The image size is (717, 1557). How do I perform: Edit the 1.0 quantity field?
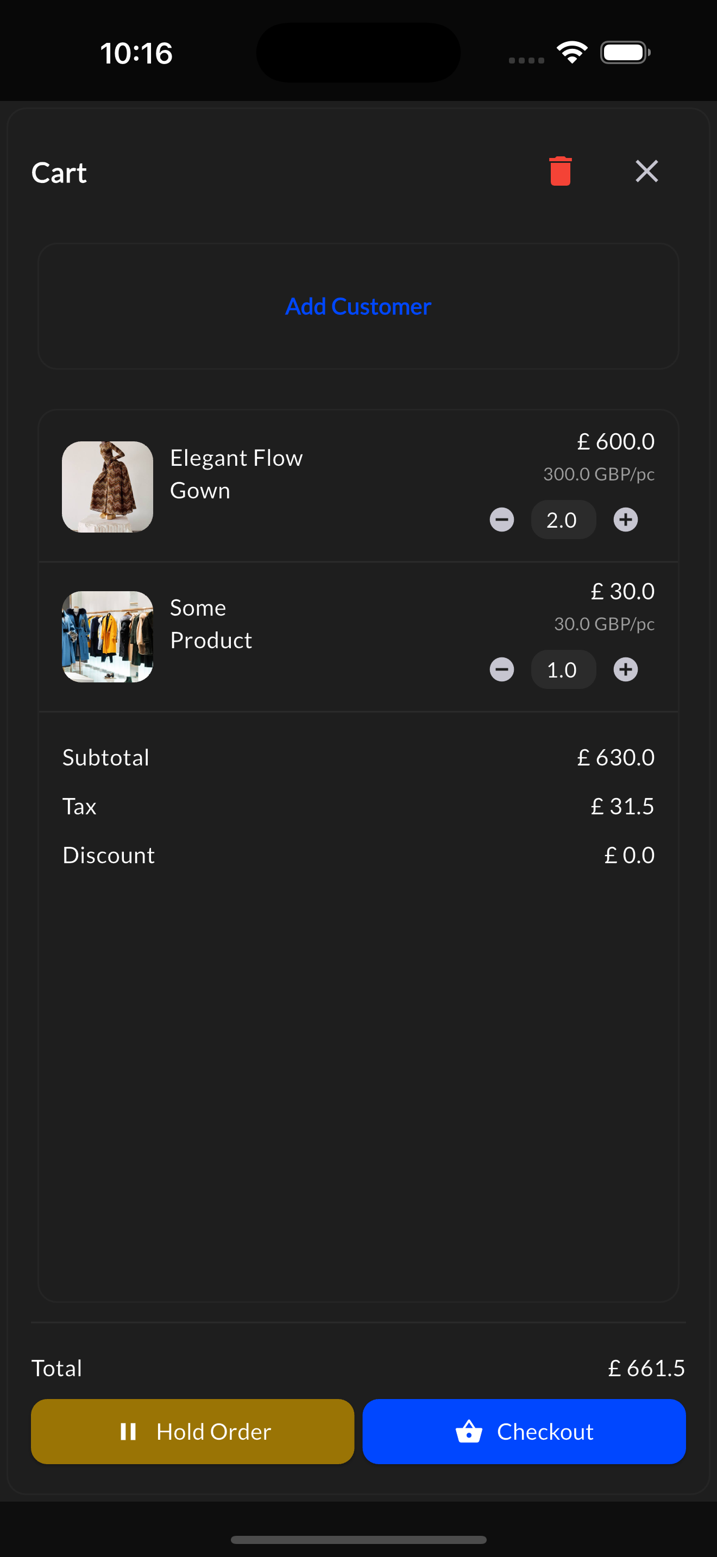(563, 670)
